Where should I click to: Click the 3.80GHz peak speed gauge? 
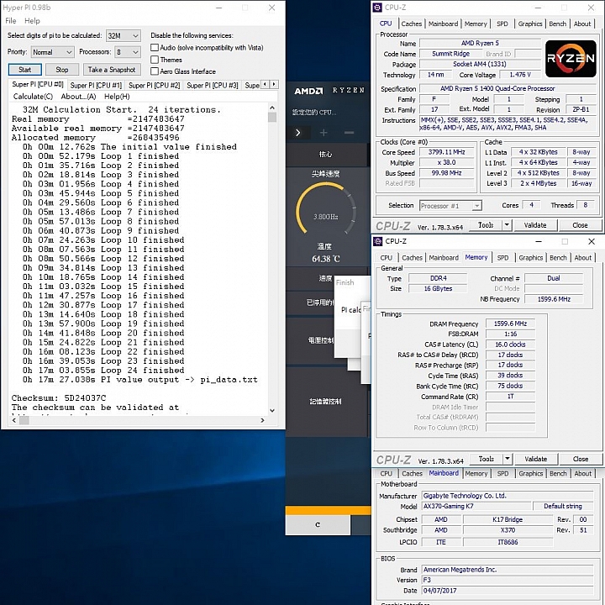pyautogui.click(x=326, y=214)
